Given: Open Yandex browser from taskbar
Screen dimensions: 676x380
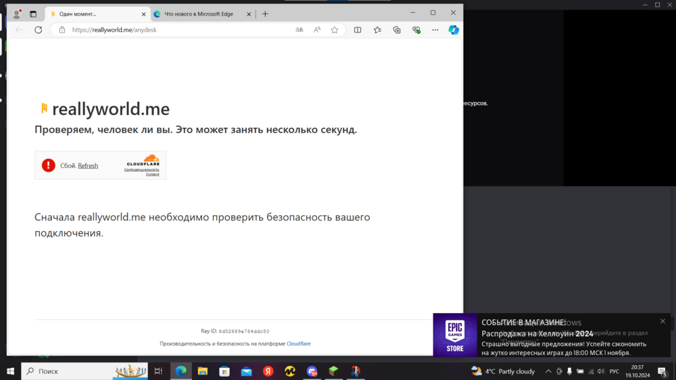Looking at the screenshot, I should click(268, 371).
